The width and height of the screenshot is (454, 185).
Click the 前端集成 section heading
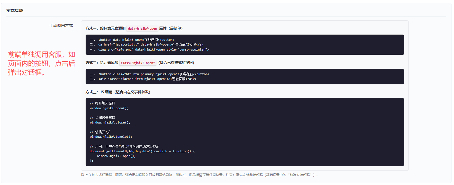point(15,11)
